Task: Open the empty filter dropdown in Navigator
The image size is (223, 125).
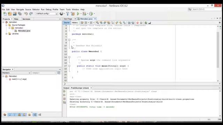Action: pyautogui.click(x=44, y=73)
